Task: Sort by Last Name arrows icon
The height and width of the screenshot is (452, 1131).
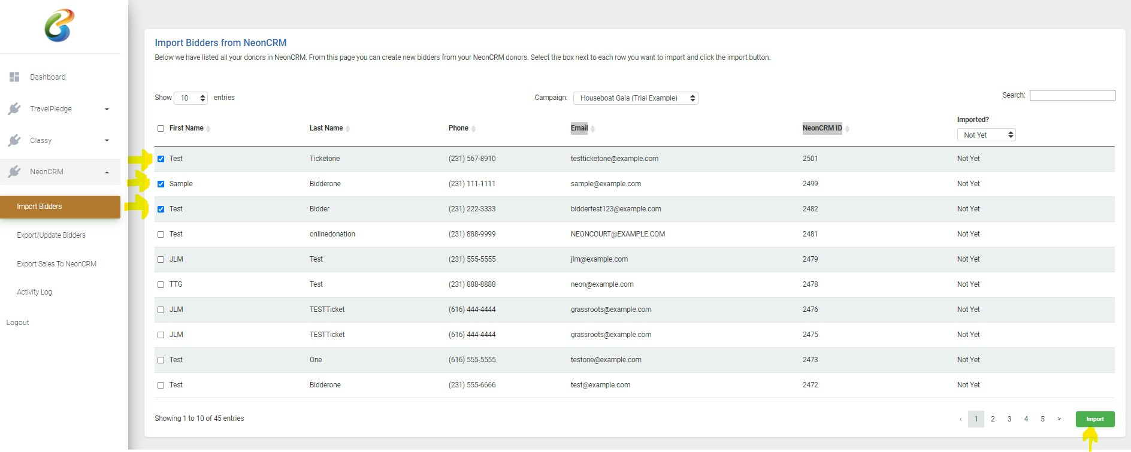Action: click(x=347, y=129)
